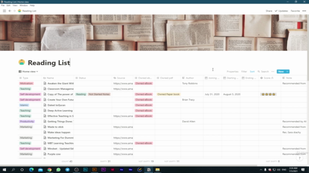Open page icon for Classroom Management row
Image resolution: width=309 pixels, height=173 pixels.
click(x=45, y=89)
